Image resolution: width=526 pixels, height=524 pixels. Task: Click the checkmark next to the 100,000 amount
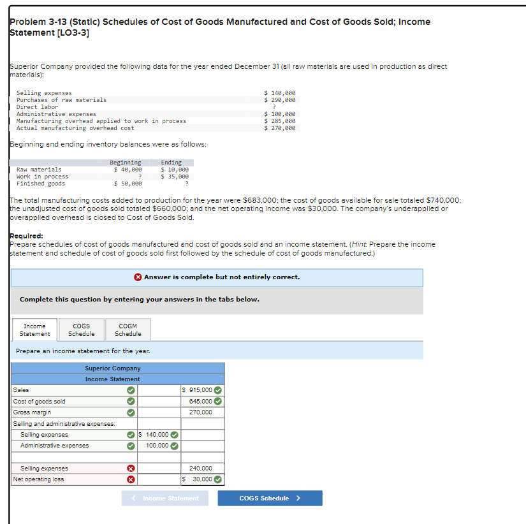pos(174,446)
